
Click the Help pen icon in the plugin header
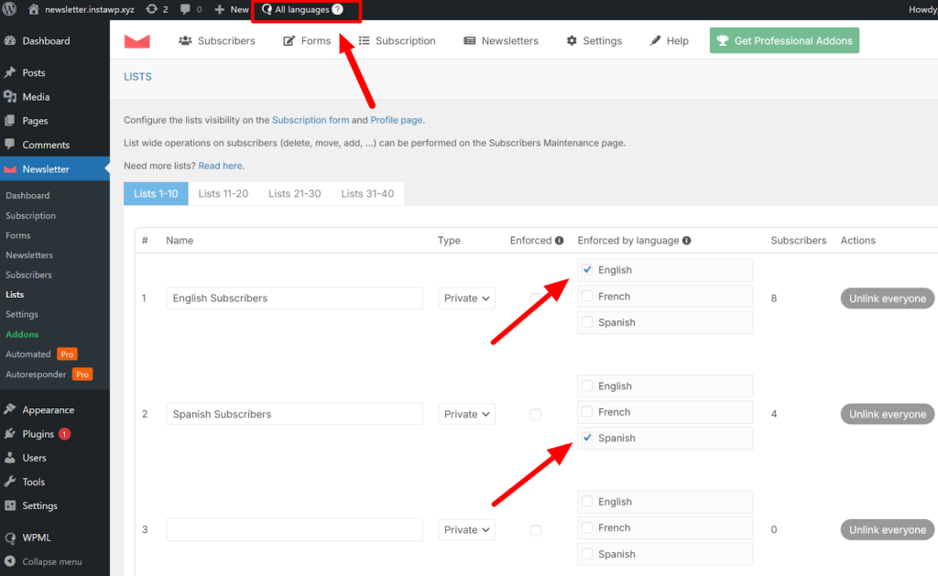tap(656, 40)
